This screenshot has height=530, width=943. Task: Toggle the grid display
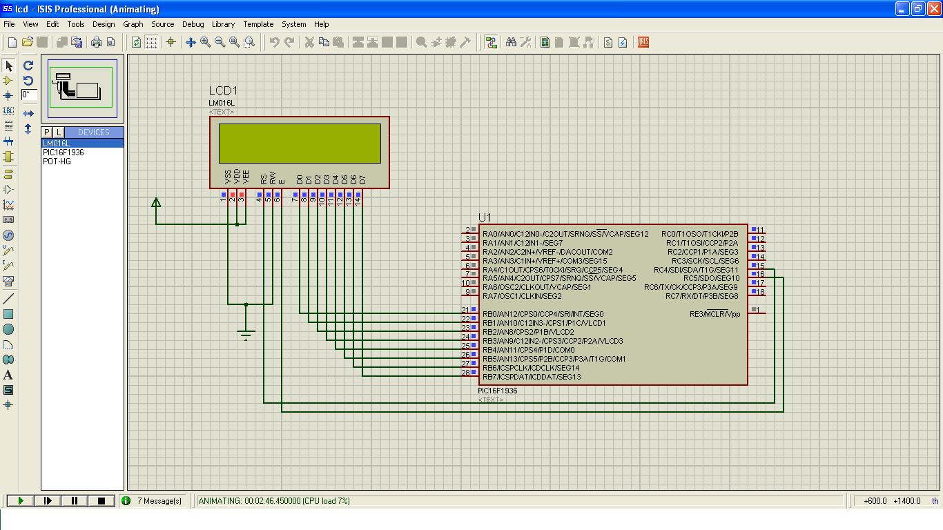[151, 42]
